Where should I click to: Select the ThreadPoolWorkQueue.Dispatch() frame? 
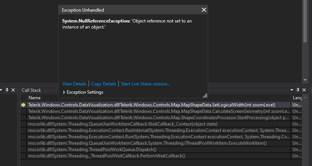92,150
